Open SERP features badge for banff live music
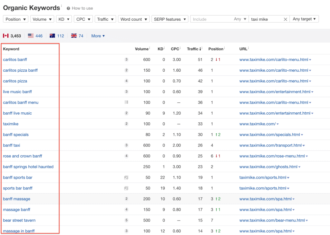 [126, 113]
